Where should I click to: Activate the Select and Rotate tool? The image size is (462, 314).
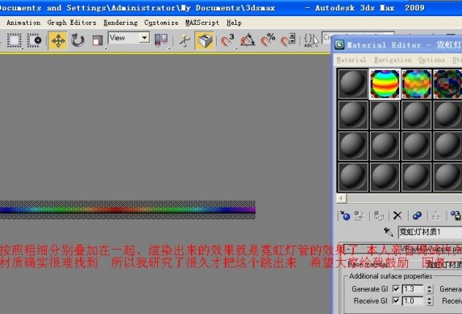pyautogui.click(x=77, y=40)
